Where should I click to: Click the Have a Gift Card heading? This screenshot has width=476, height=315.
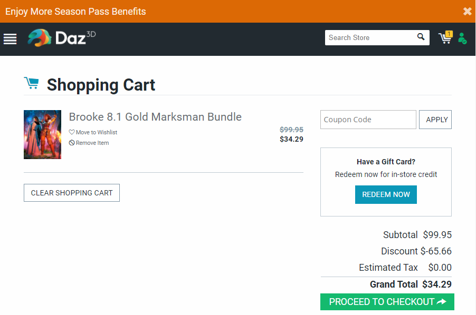[386, 162]
